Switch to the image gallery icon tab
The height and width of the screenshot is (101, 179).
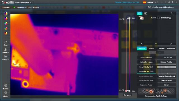click(x=140, y=13)
